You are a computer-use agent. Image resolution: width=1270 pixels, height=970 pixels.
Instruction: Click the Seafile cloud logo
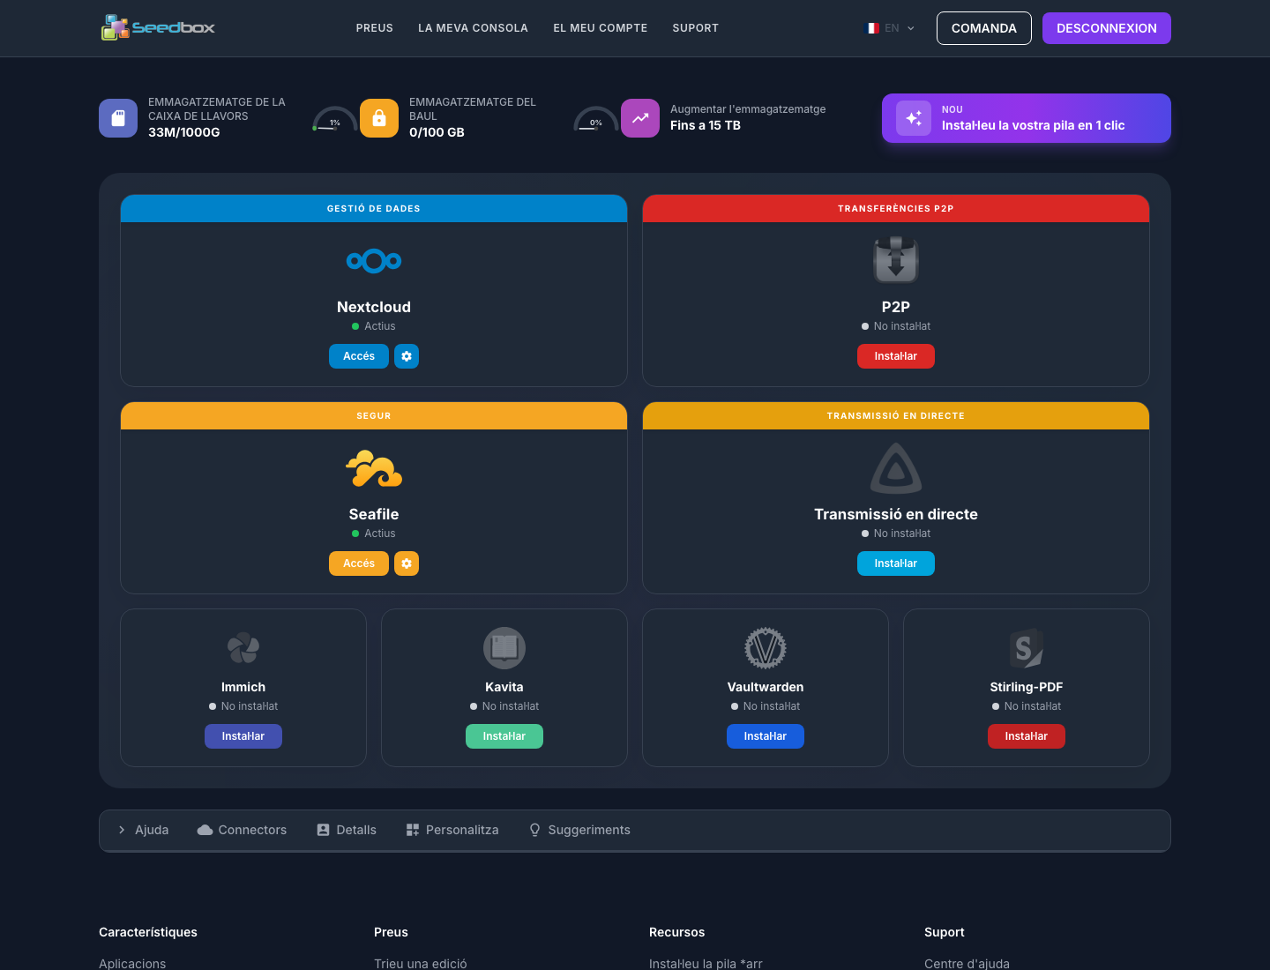[x=374, y=468]
